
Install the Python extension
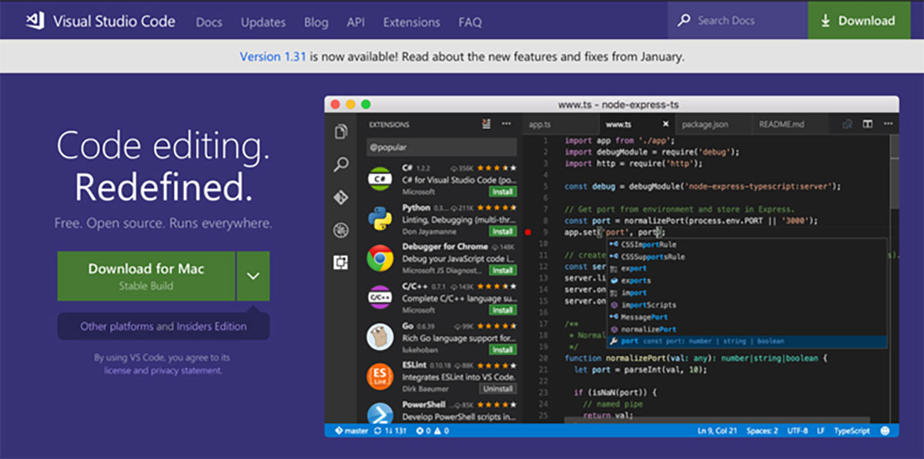(503, 231)
